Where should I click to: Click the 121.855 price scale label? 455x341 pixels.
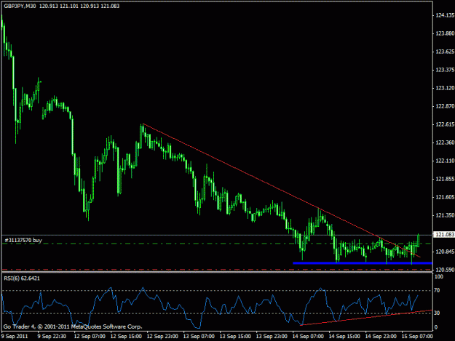(x=445, y=179)
